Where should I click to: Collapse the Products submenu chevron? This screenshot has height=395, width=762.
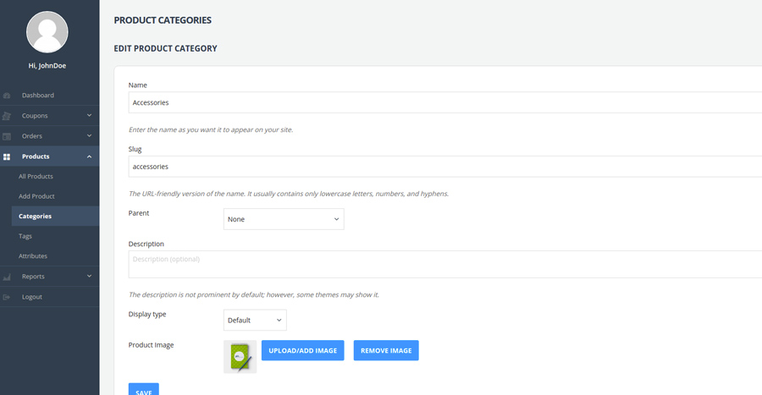pos(89,156)
